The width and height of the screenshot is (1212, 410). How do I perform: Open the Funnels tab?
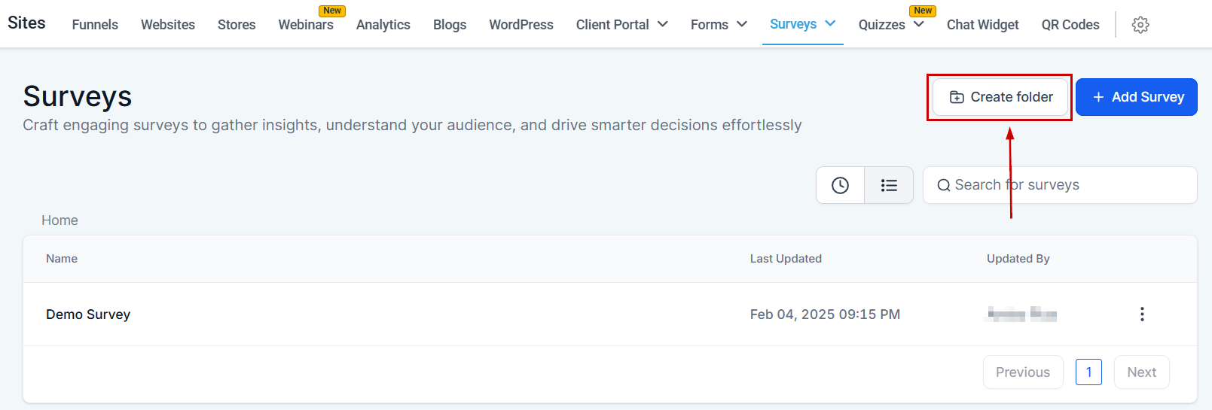point(95,25)
